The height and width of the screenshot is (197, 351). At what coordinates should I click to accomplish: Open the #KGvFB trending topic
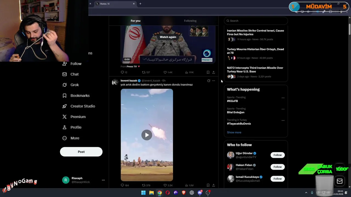[x=232, y=101]
